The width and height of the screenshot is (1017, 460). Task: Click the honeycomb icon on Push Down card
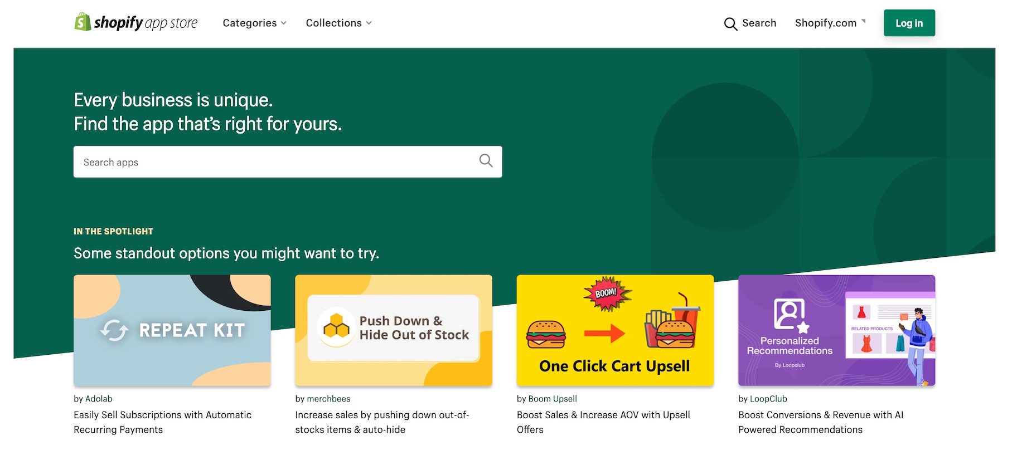[x=336, y=327]
